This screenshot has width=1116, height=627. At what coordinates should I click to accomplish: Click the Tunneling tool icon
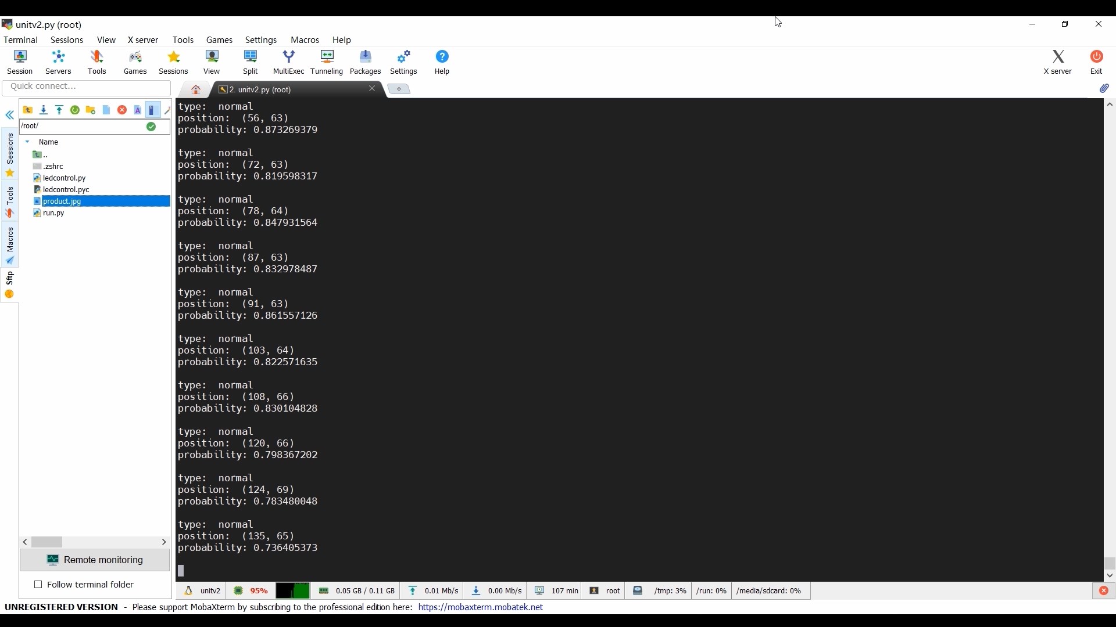tap(327, 61)
